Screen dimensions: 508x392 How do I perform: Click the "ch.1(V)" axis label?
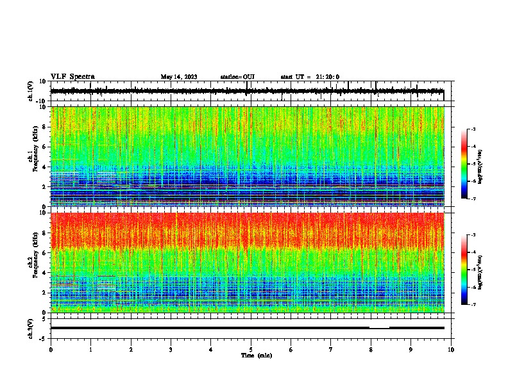[31, 91]
